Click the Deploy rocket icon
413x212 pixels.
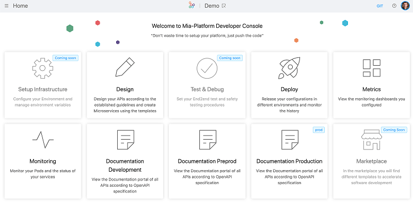[289, 68]
